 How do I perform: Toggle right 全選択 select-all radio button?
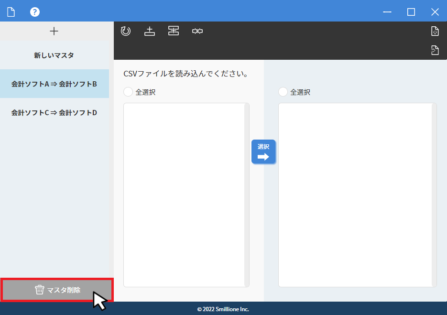tap(283, 92)
